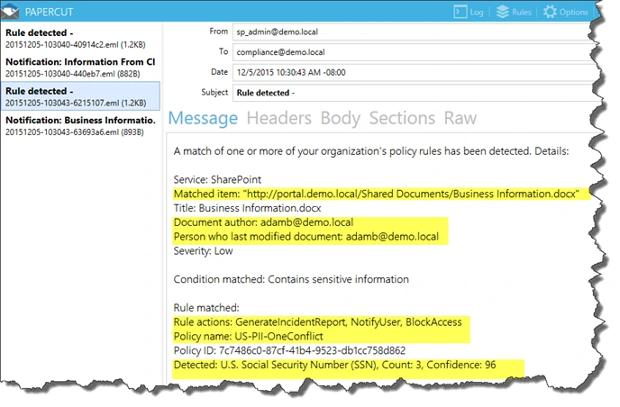The width and height of the screenshot is (620, 407).
Task: Click the Title: Business Information.docx line
Action: [247, 208]
